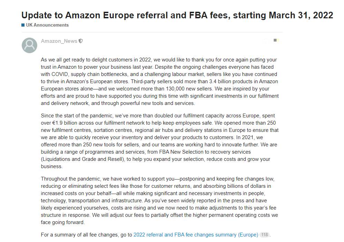Click the Amazon_News user avatar

click(29, 45)
